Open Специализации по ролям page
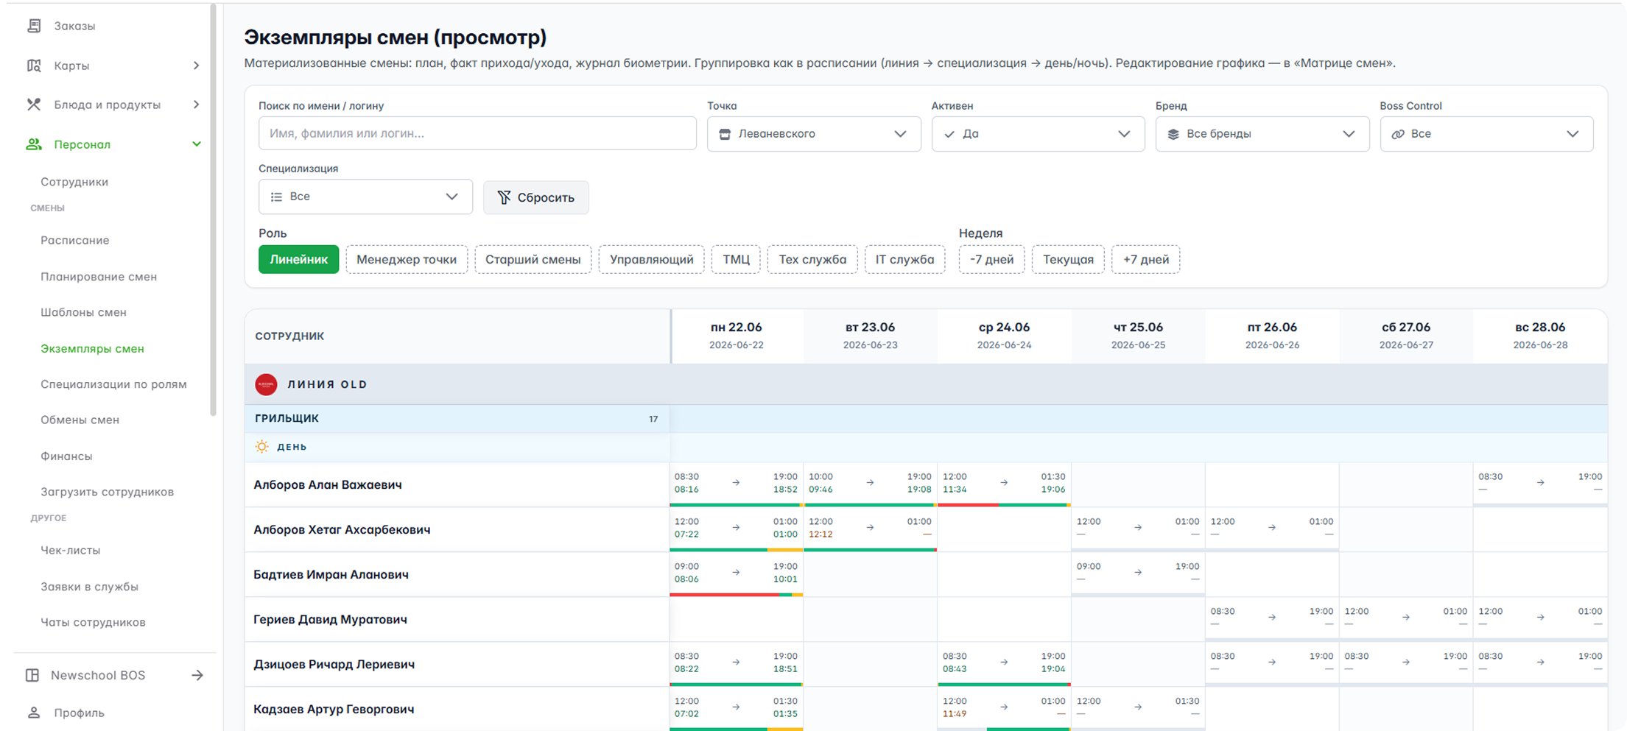This screenshot has height=731, width=1627. pos(113,384)
